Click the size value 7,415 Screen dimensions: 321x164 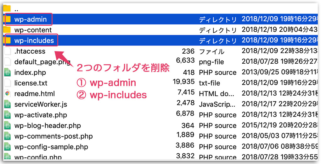tap(186, 92)
